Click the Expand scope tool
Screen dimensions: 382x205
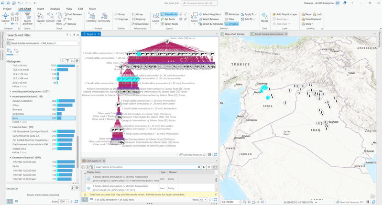[41, 19]
